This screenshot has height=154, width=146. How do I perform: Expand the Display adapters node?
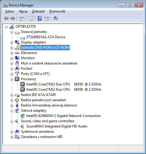(12, 43)
